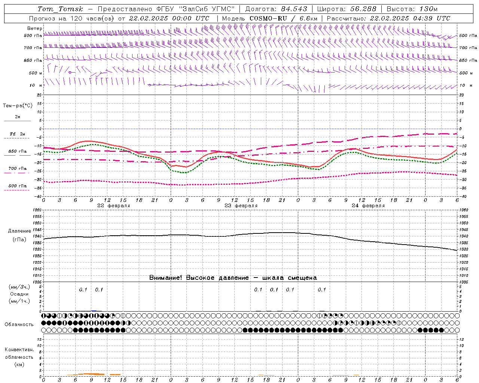Click the '22 февраля' date label

tap(114, 206)
